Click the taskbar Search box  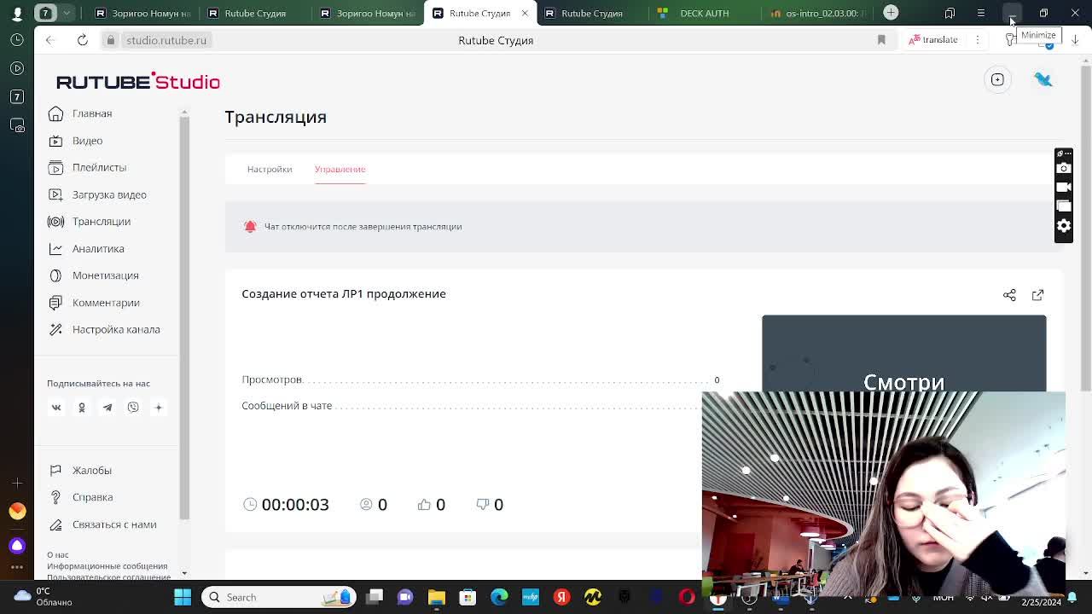(x=279, y=597)
